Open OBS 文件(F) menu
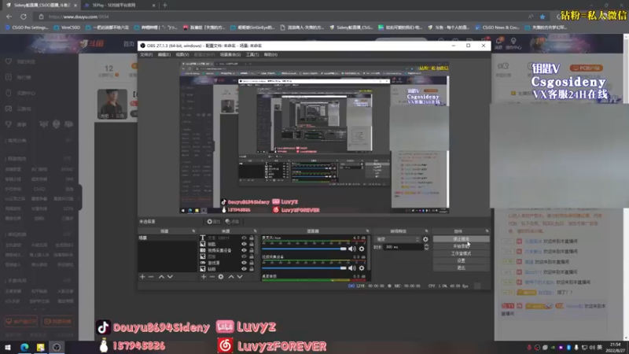The image size is (629, 354). (146, 54)
